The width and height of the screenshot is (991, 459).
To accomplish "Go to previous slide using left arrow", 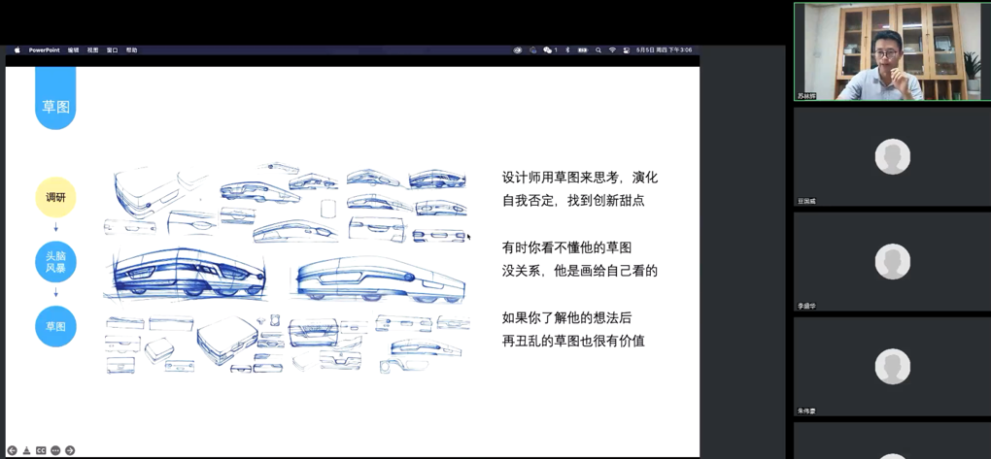I will 12,450.
